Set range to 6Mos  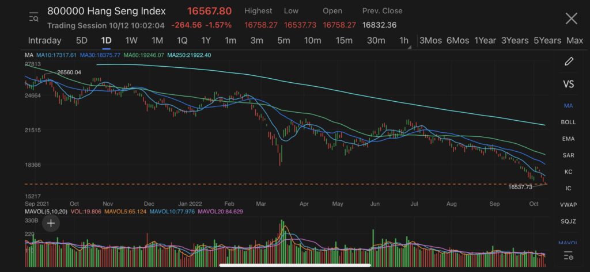click(458, 41)
